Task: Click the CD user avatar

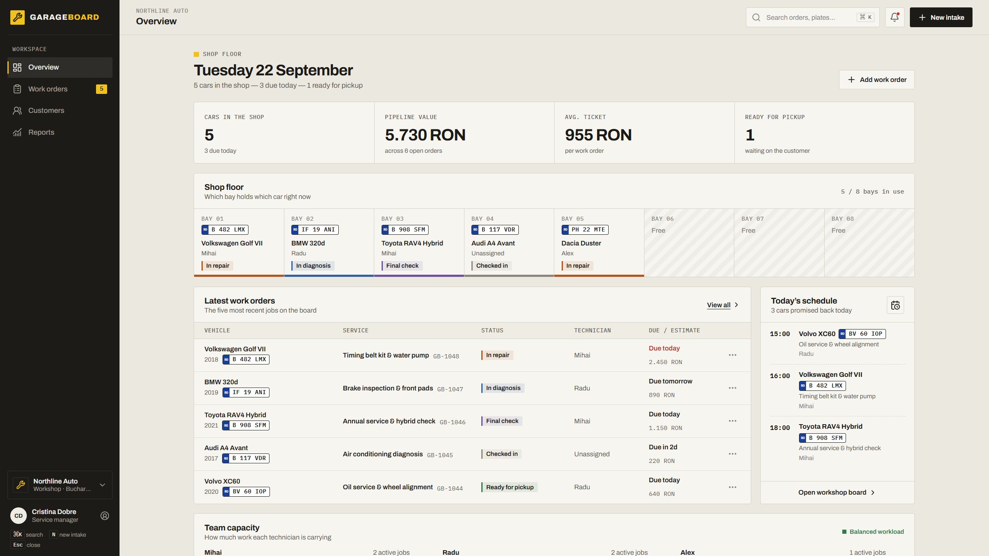Action: click(x=19, y=516)
